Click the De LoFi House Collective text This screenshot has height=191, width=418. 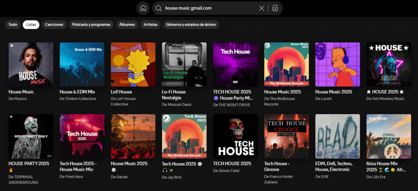click(x=123, y=101)
